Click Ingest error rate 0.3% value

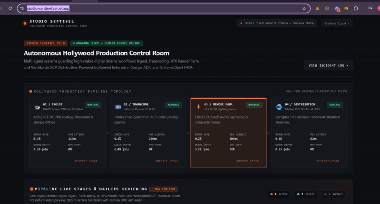click(x=37, y=139)
